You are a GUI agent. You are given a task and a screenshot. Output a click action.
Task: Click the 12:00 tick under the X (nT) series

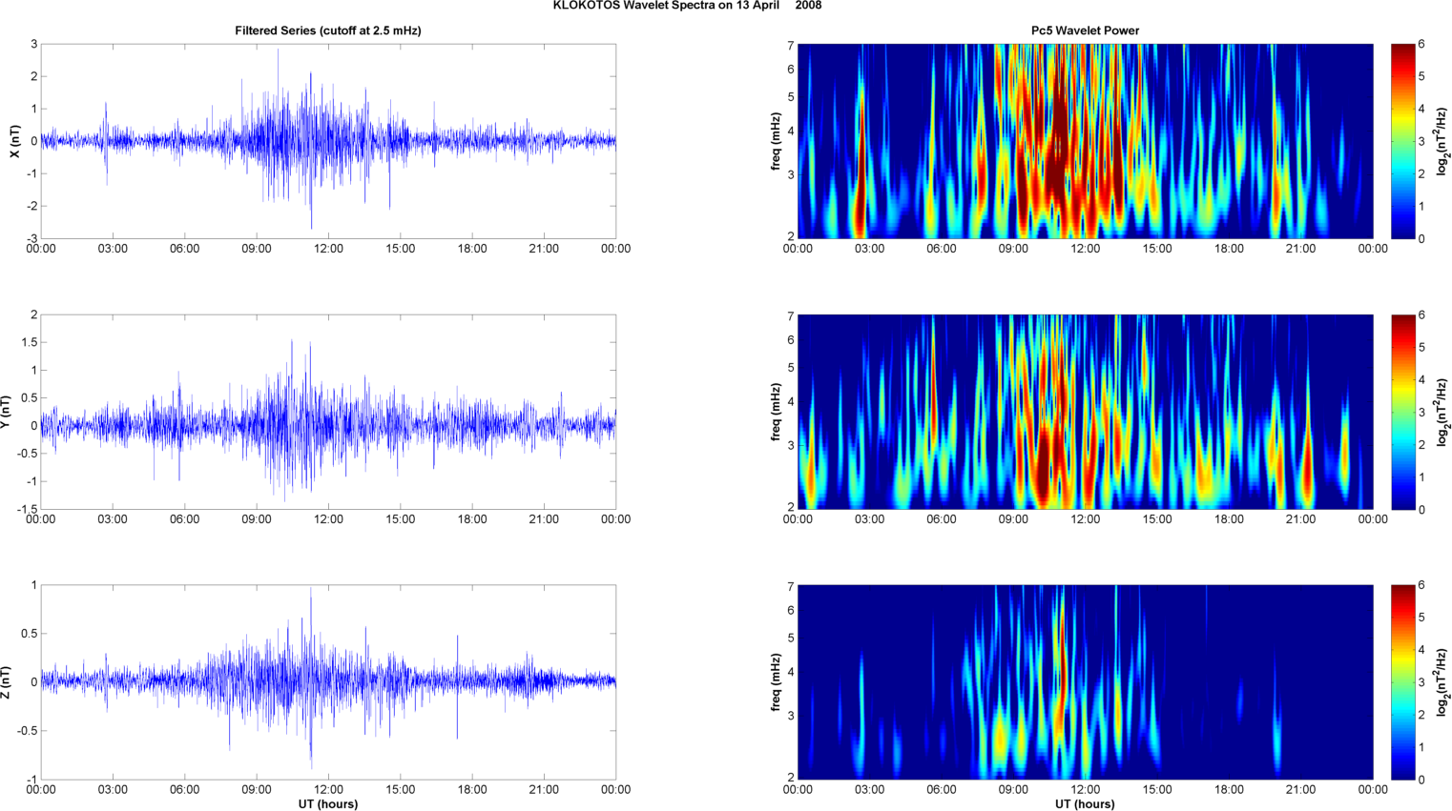pos(328,249)
